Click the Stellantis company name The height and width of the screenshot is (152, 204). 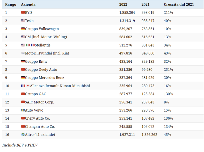42,45
